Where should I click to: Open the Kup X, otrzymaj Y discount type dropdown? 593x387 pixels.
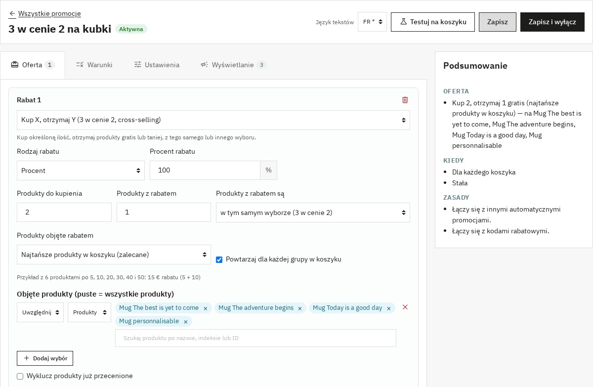pos(213,120)
